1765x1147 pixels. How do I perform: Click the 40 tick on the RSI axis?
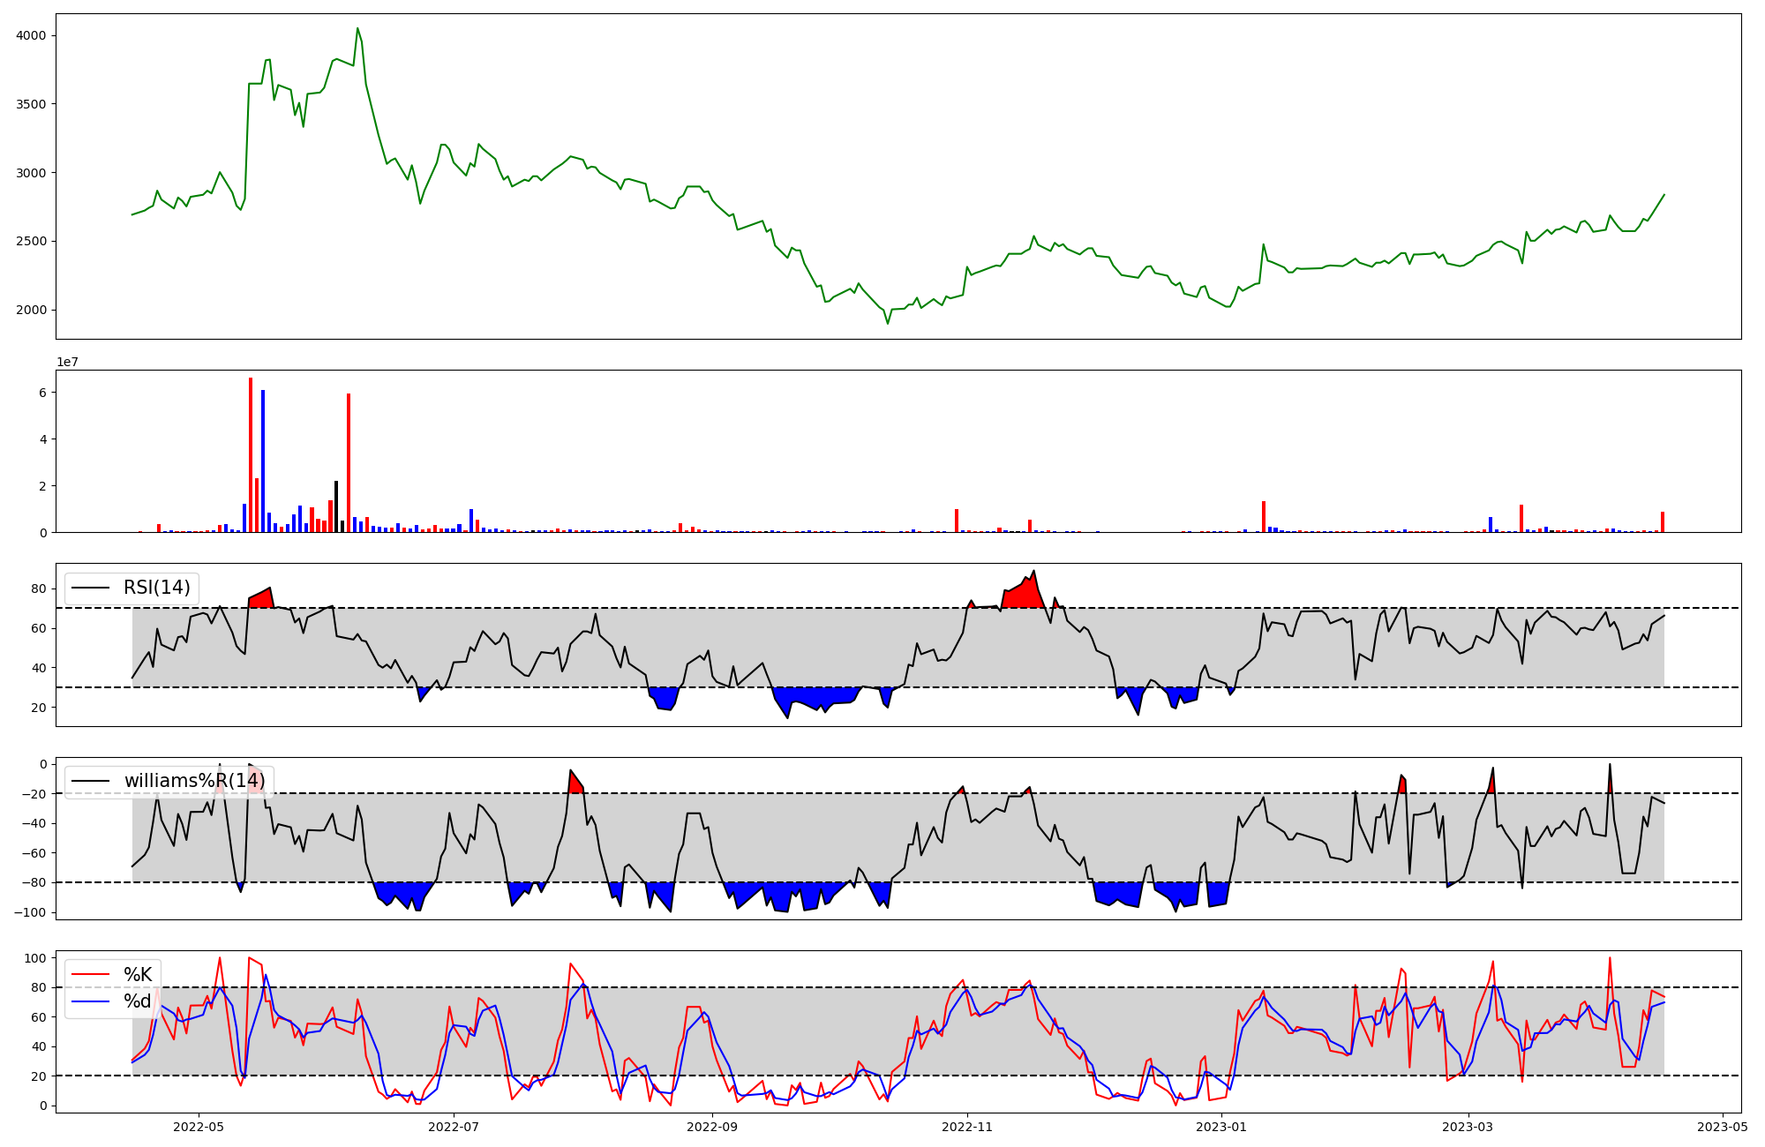[x=40, y=668]
